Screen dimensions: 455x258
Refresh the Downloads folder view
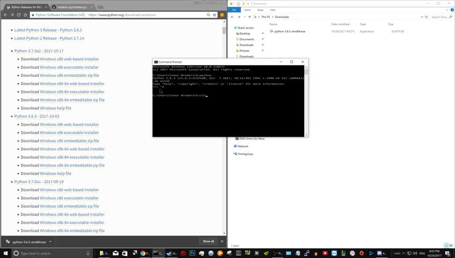[x=427, y=17]
